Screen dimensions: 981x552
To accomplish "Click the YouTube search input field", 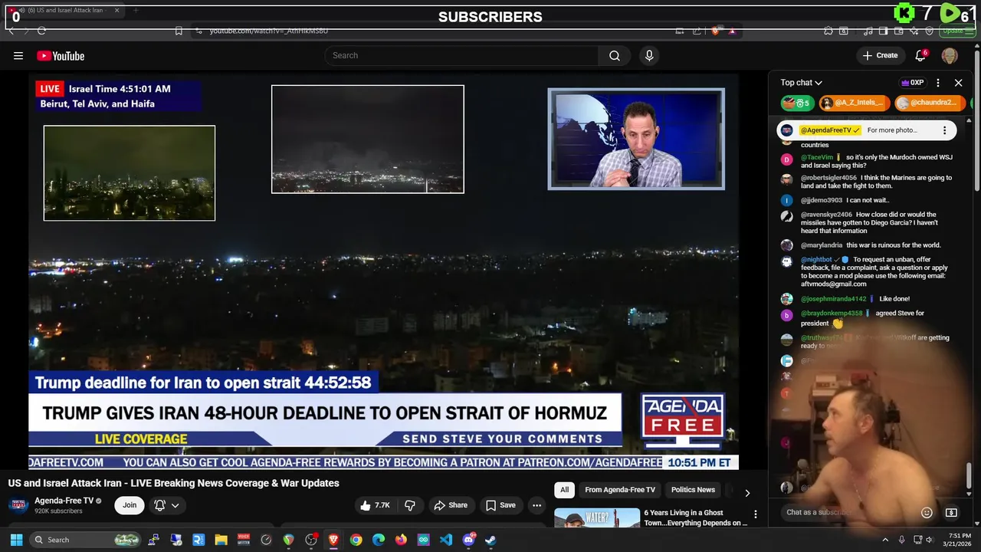I will coord(461,55).
